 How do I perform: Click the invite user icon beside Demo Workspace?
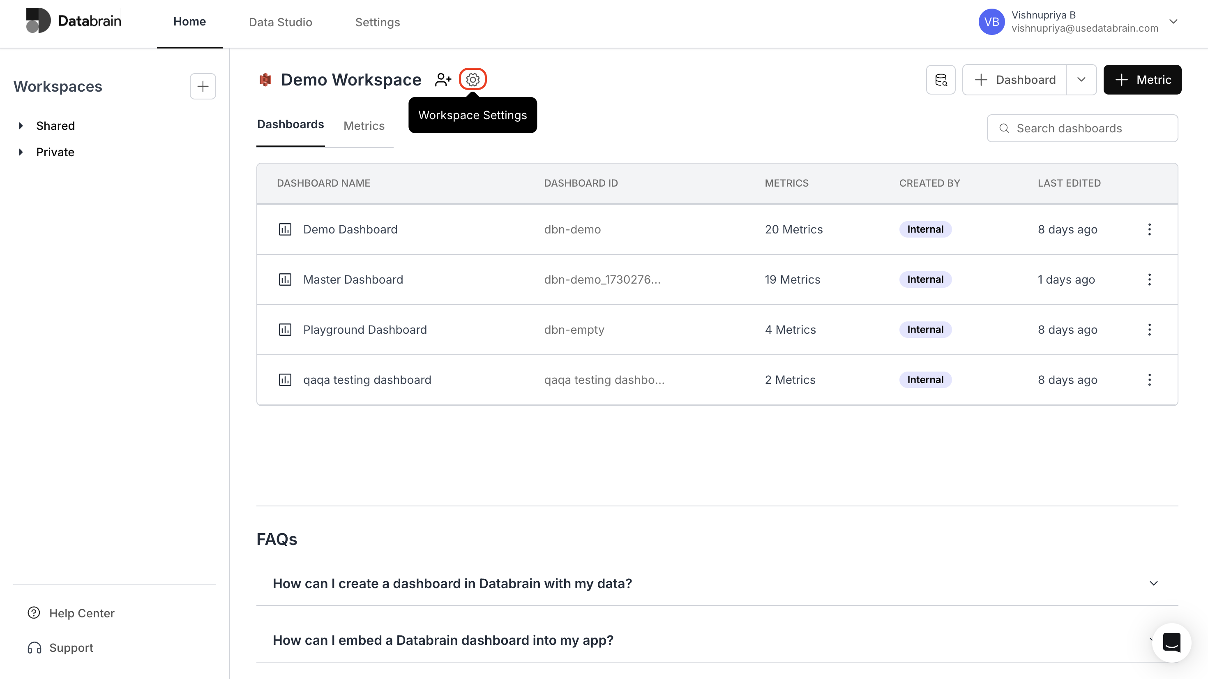click(x=443, y=80)
